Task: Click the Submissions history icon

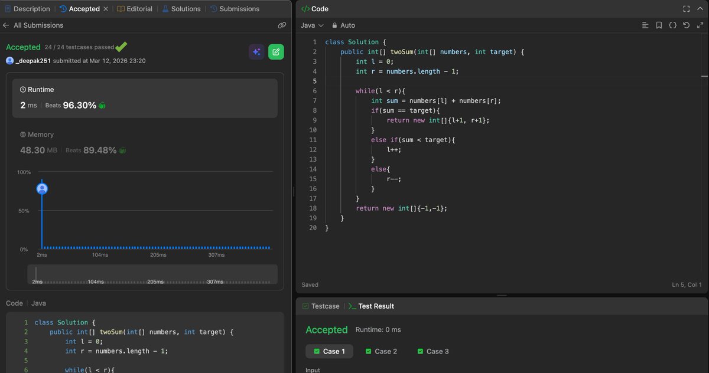Action: [213, 9]
